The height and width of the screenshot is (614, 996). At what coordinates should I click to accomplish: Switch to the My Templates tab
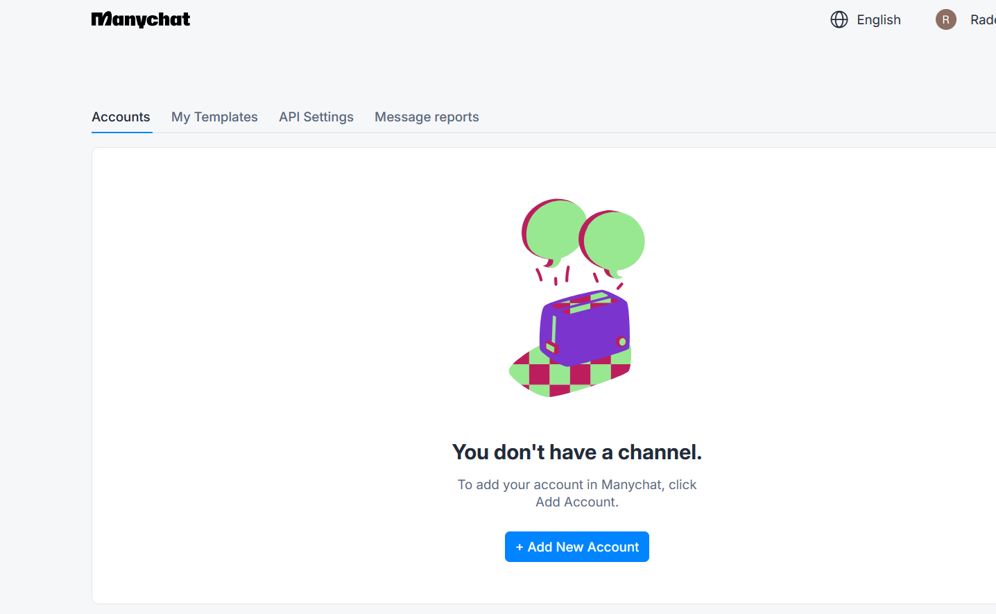[x=214, y=117]
